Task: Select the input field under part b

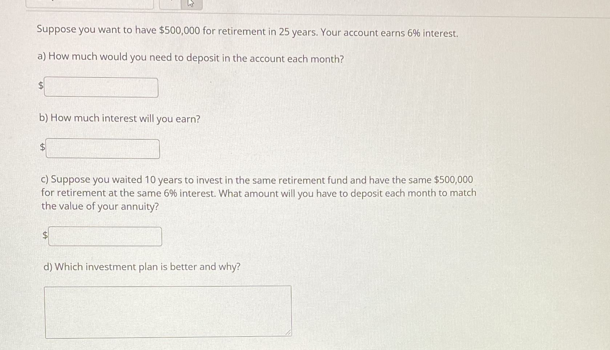Action: click(103, 149)
